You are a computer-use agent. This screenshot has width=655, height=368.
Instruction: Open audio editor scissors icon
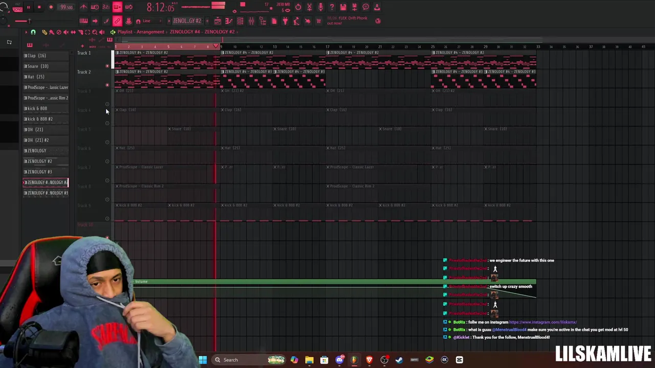click(309, 7)
